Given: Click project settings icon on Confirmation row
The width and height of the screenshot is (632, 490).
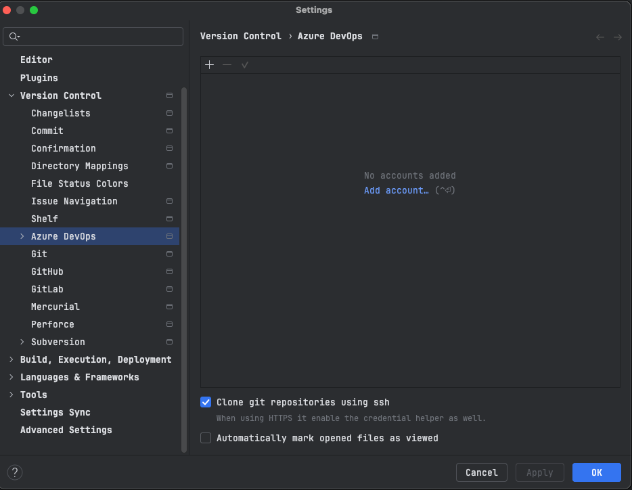Looking at the screenshot, I should (169, 148).
